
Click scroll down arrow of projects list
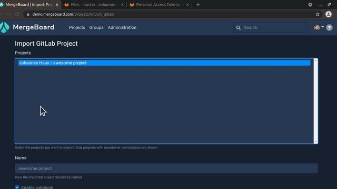tap(315, 141)
